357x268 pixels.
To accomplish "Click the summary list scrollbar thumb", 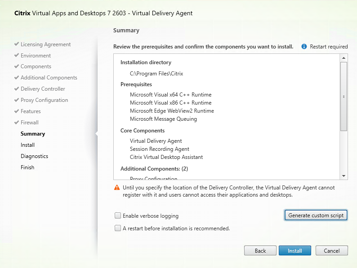I will click(344, 97).
